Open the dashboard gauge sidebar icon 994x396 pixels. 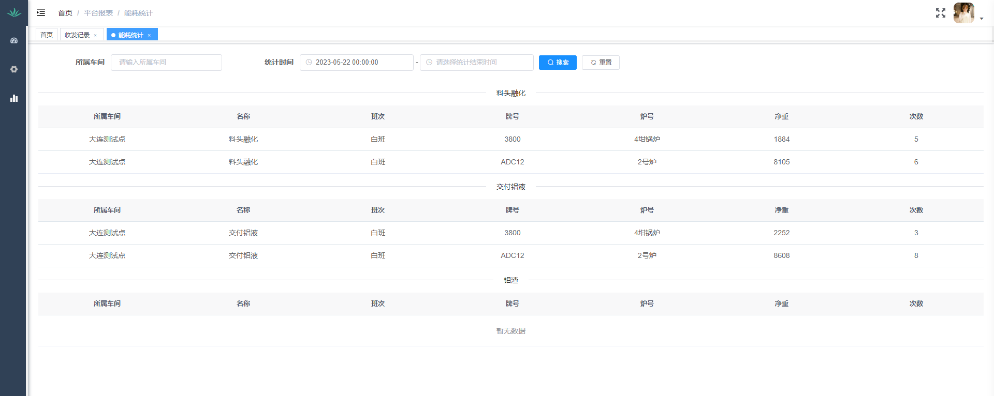[x=14, y=40]
